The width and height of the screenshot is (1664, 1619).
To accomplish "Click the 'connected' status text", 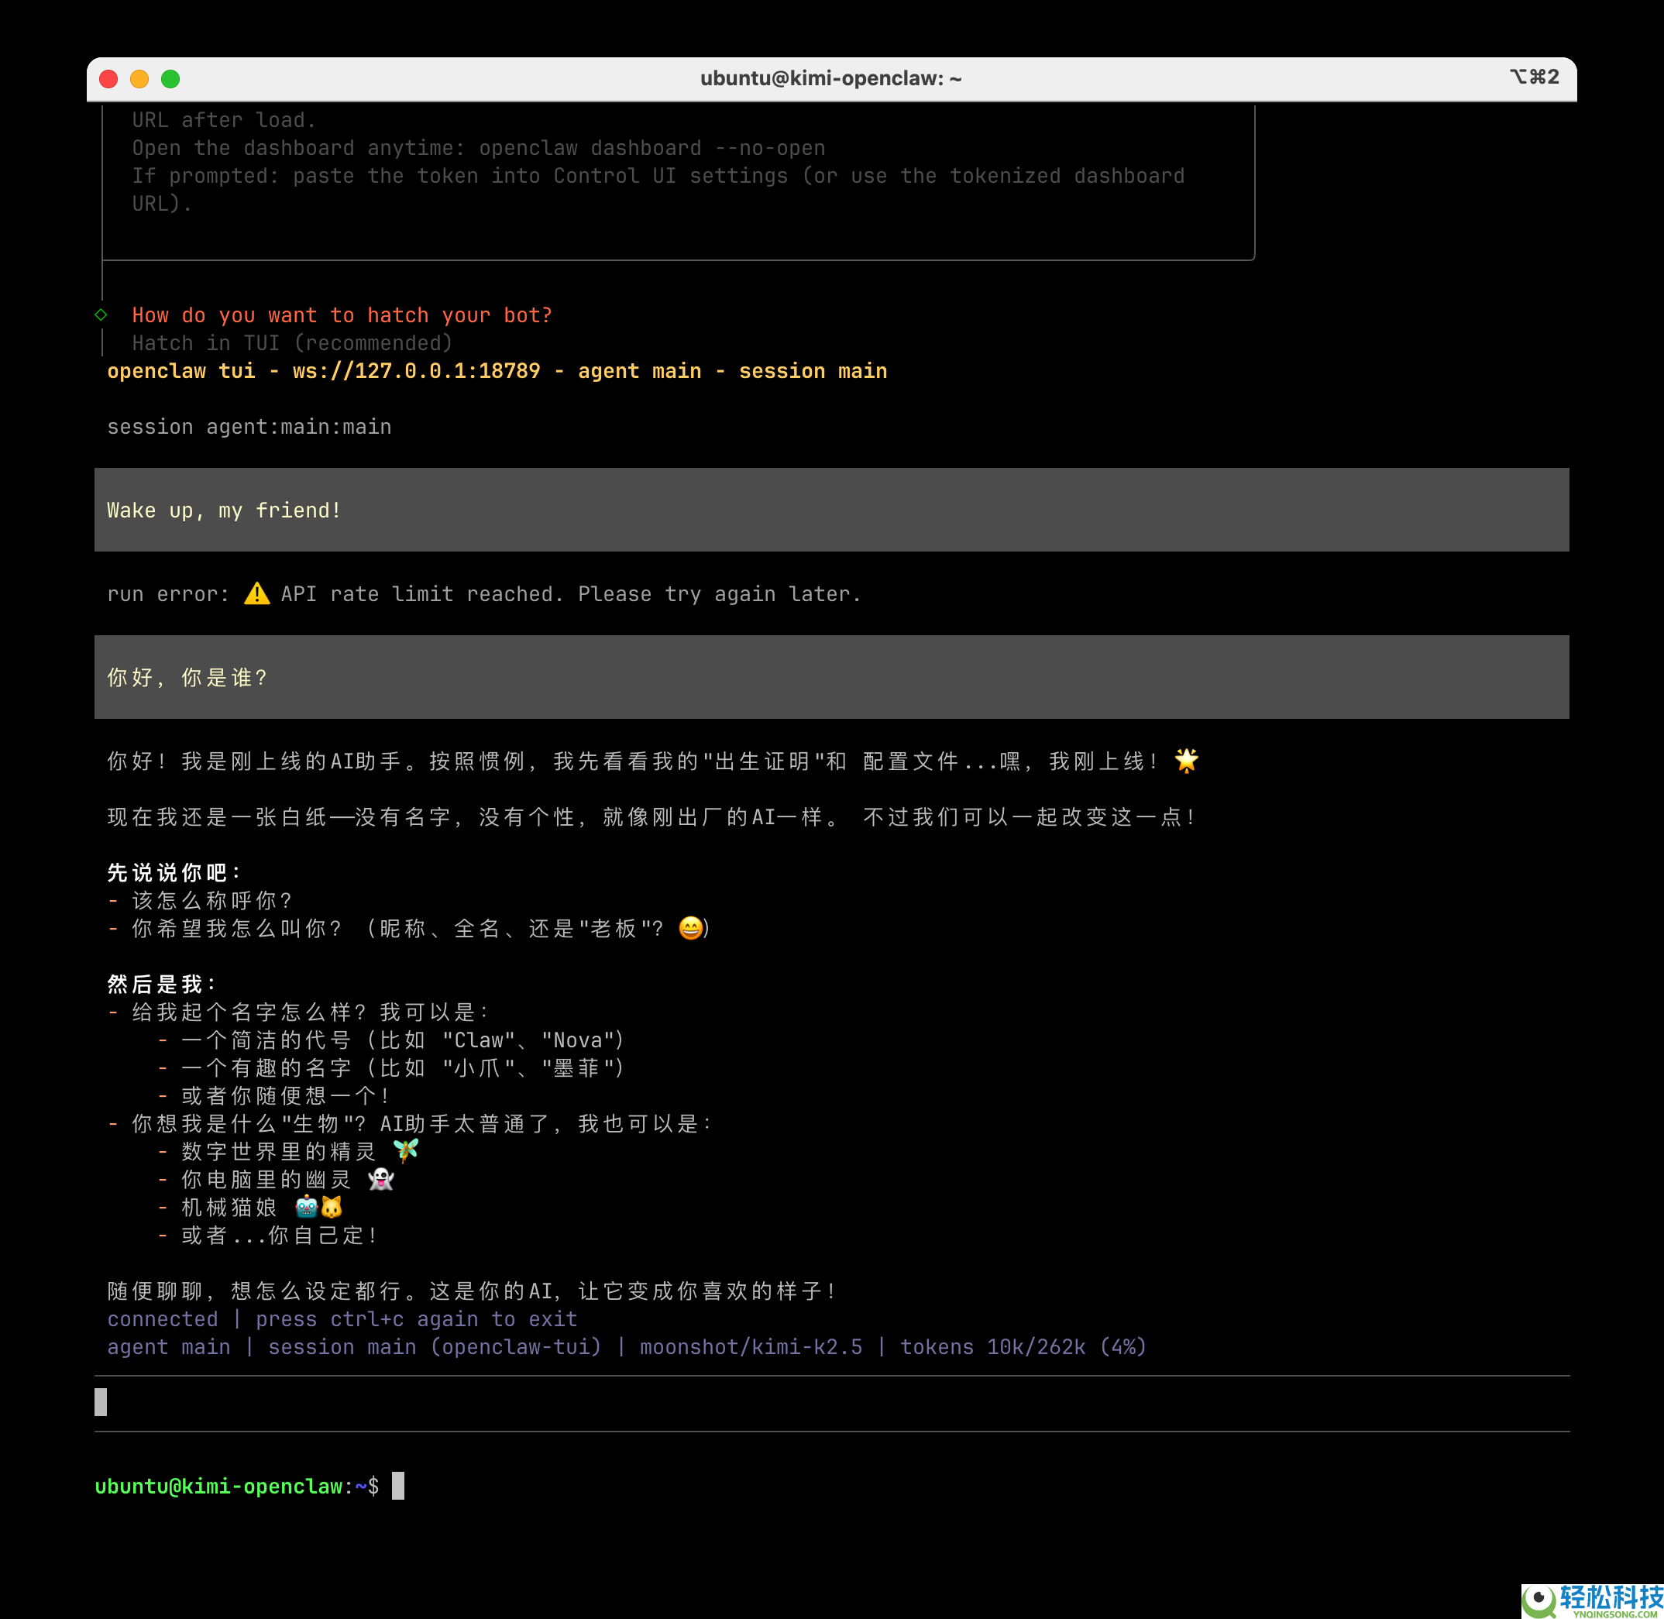I will pos(163,1319).
